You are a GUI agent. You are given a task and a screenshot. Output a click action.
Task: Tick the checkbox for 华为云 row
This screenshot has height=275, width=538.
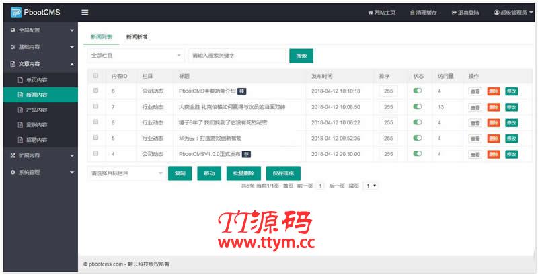click(95, 137)
